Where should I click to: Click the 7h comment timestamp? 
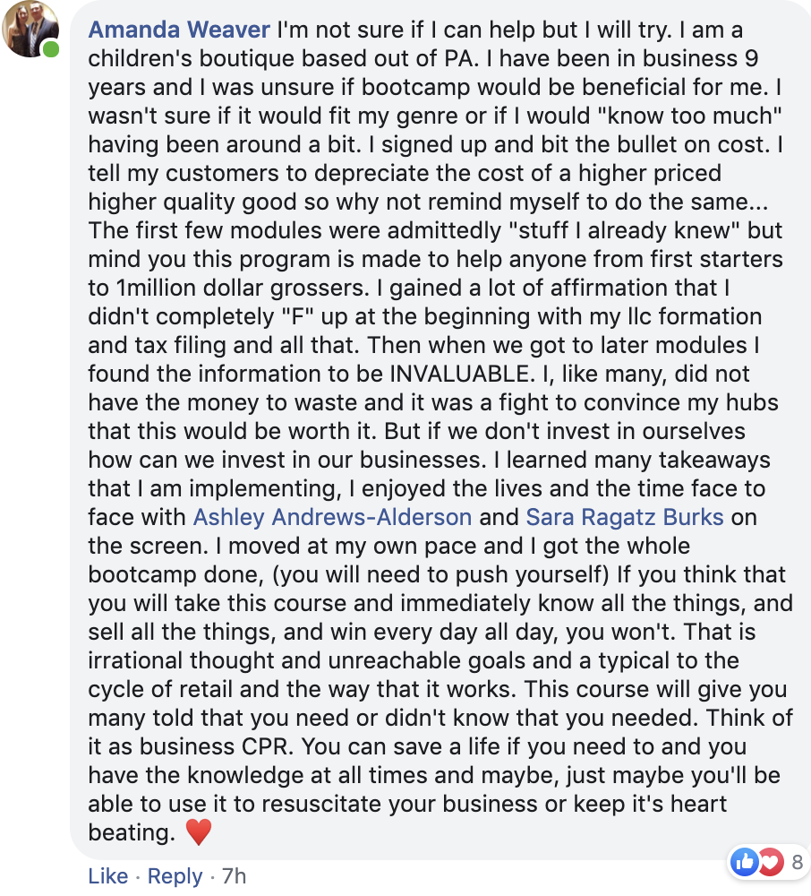pyautogui.click(x=234, y=875)
